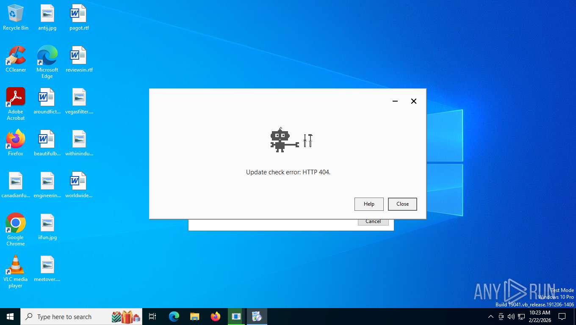
Task: Open File Explorer from the taskbar
Action: [195, 317]
